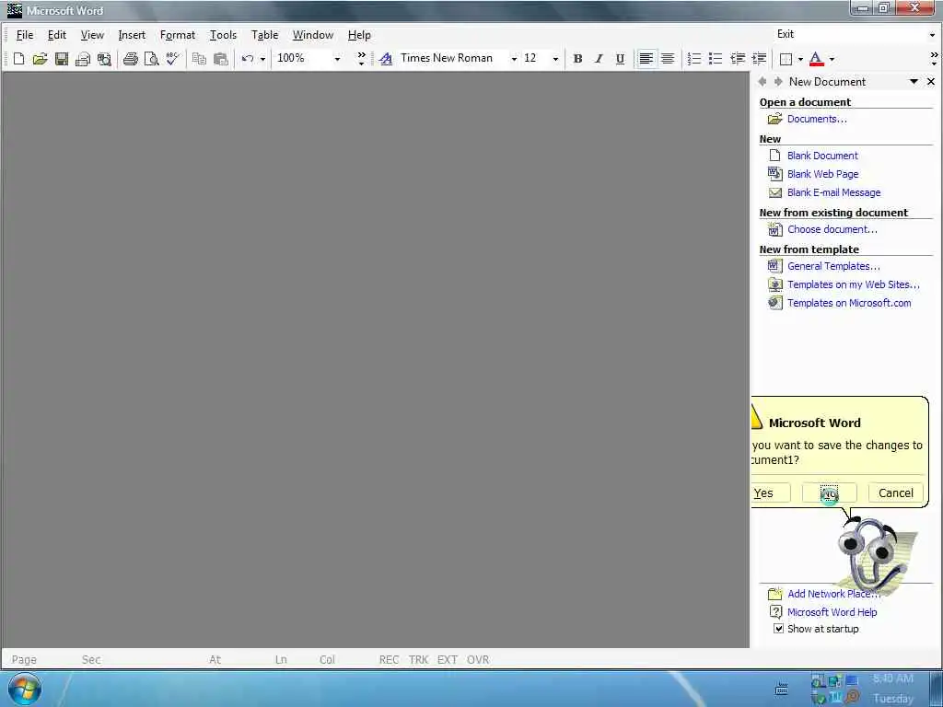Screen dimensions: 943x707
Task: Toggle Bullets list button
Action: [715, 58]
